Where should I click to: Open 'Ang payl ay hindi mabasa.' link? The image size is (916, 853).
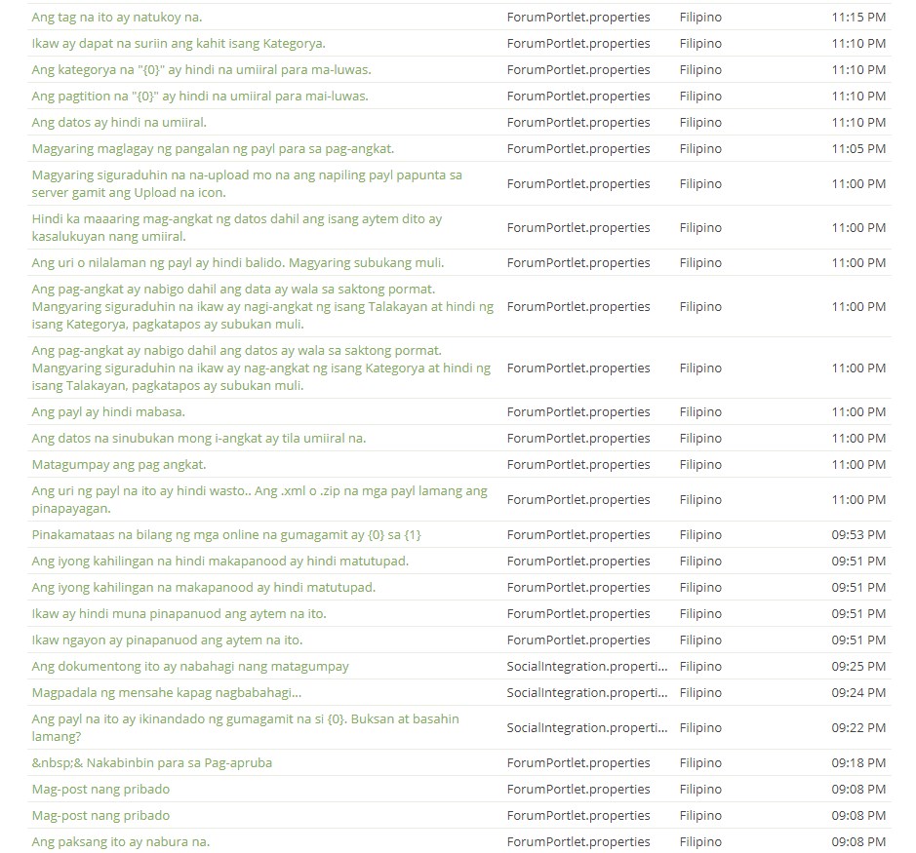108,412
